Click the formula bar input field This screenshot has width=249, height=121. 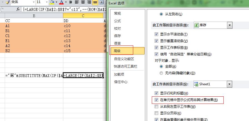click(64, 9)
